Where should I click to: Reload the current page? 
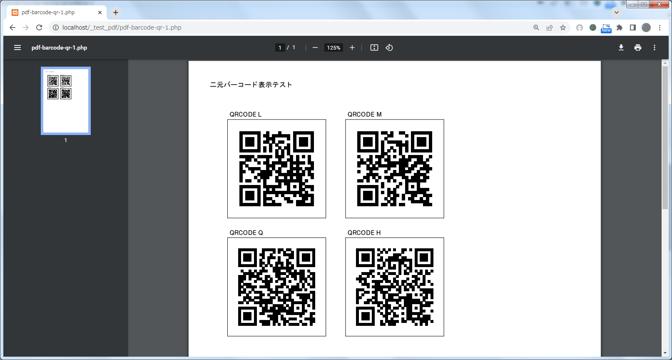39,27
